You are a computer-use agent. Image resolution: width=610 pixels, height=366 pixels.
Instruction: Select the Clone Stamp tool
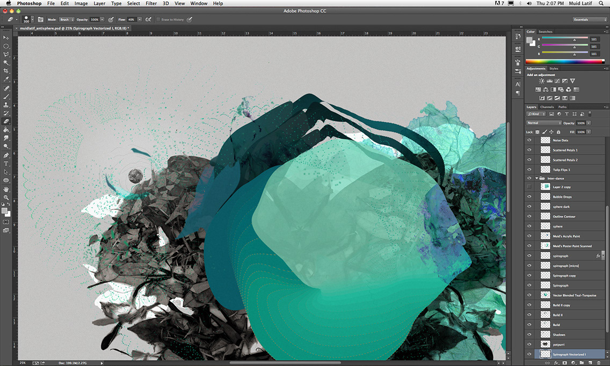click(x=6, y=105)
